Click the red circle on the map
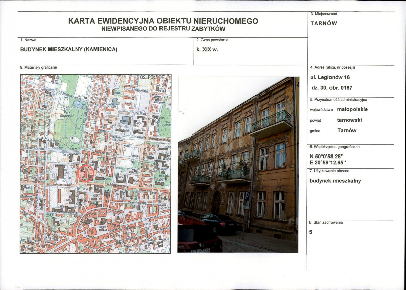Screen dimensions: 406x290 pos(86,173)
